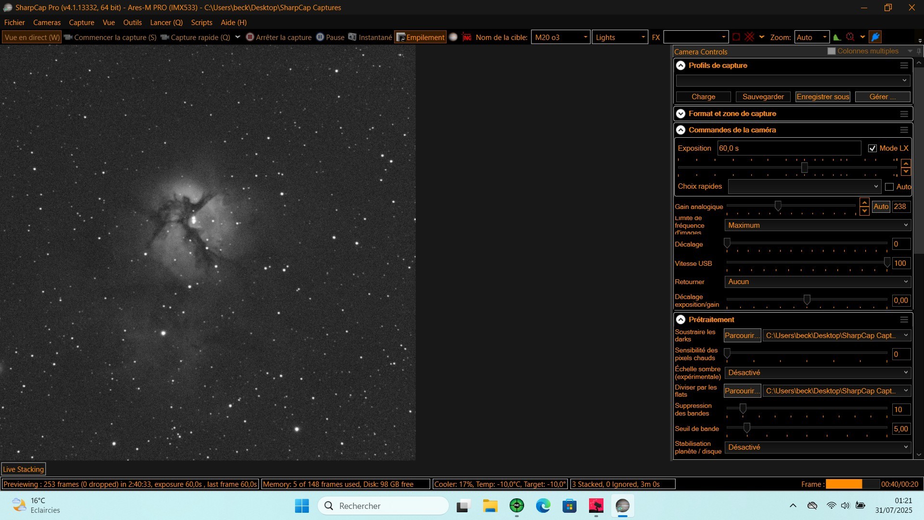Image resolution: width=924 pixels, height=520 pixels.
Task: Click the Instantané snapshot icon
Action: [x=352, y=37]
